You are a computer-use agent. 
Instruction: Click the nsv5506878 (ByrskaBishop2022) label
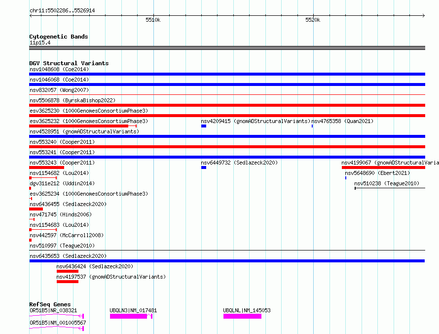tap(73, 100)
